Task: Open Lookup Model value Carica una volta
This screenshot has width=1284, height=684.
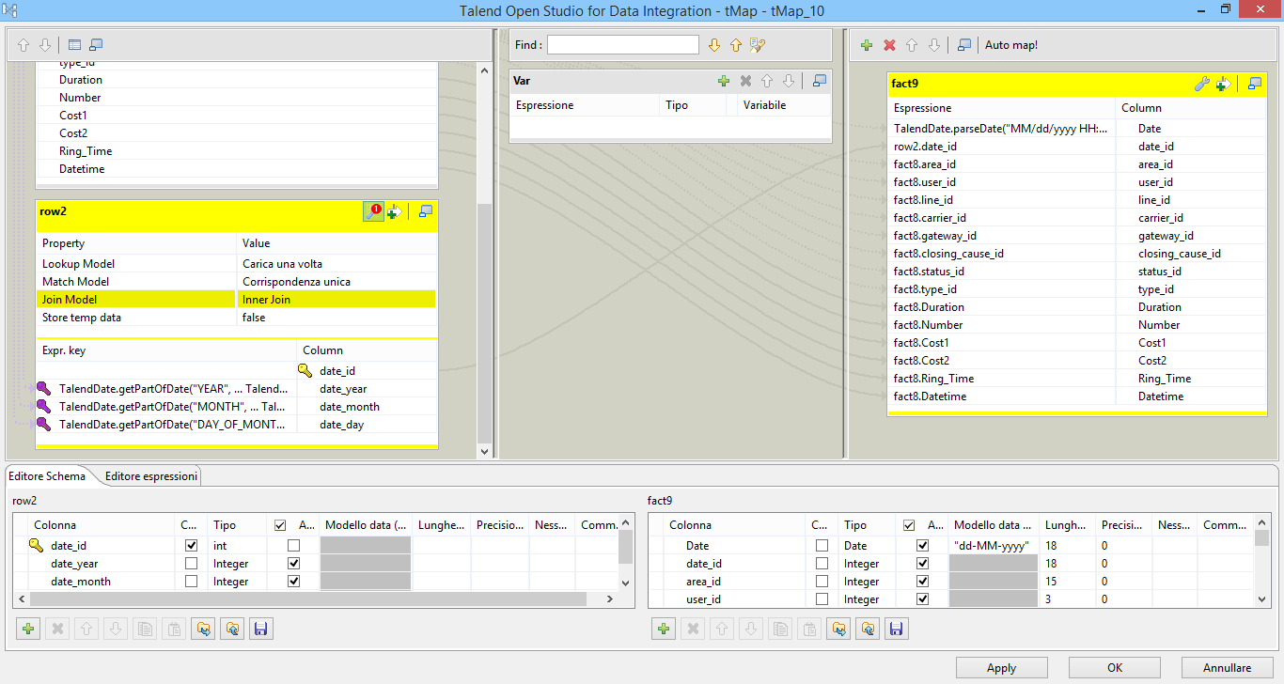Action: coord(337,263)
